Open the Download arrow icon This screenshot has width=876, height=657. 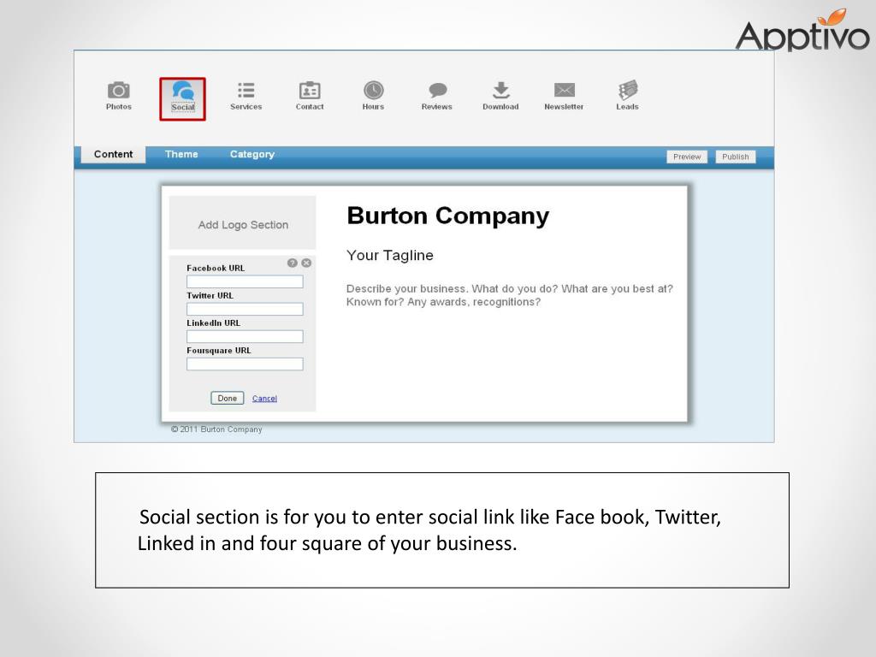tap(500, 90)
